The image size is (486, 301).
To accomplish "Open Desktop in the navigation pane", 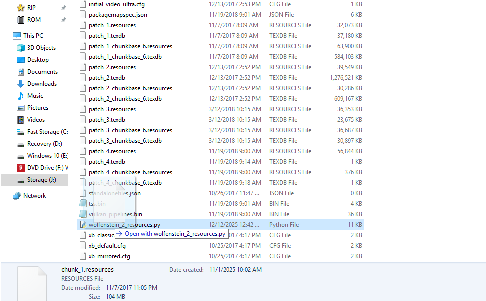I will click(38, 60).
